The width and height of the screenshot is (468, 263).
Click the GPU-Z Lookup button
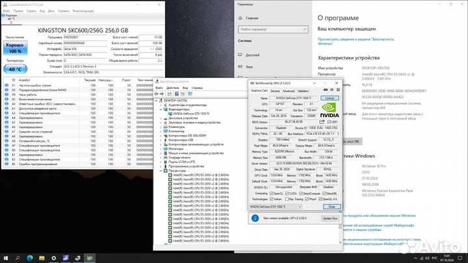point(330,98)
